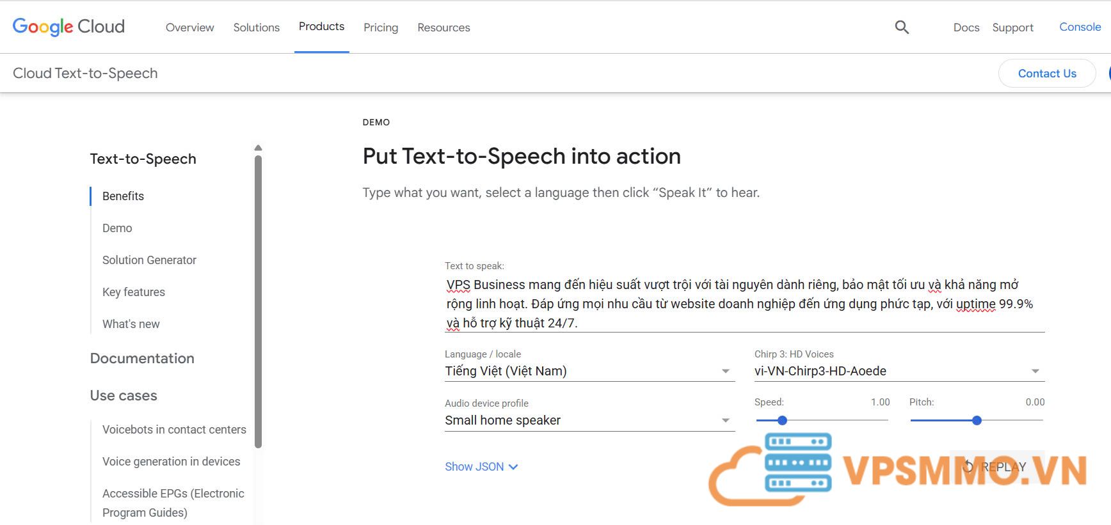Jump to Key features section
The height and width of the screenshot is (525, 1111).
(134, 292)
